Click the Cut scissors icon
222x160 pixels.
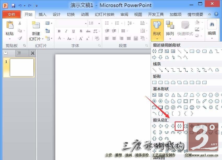[20, 23]
